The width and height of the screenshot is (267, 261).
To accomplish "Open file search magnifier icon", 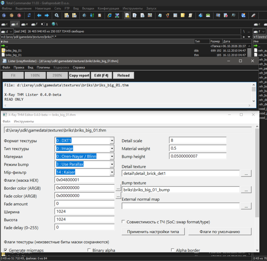I will pos(57,16).
